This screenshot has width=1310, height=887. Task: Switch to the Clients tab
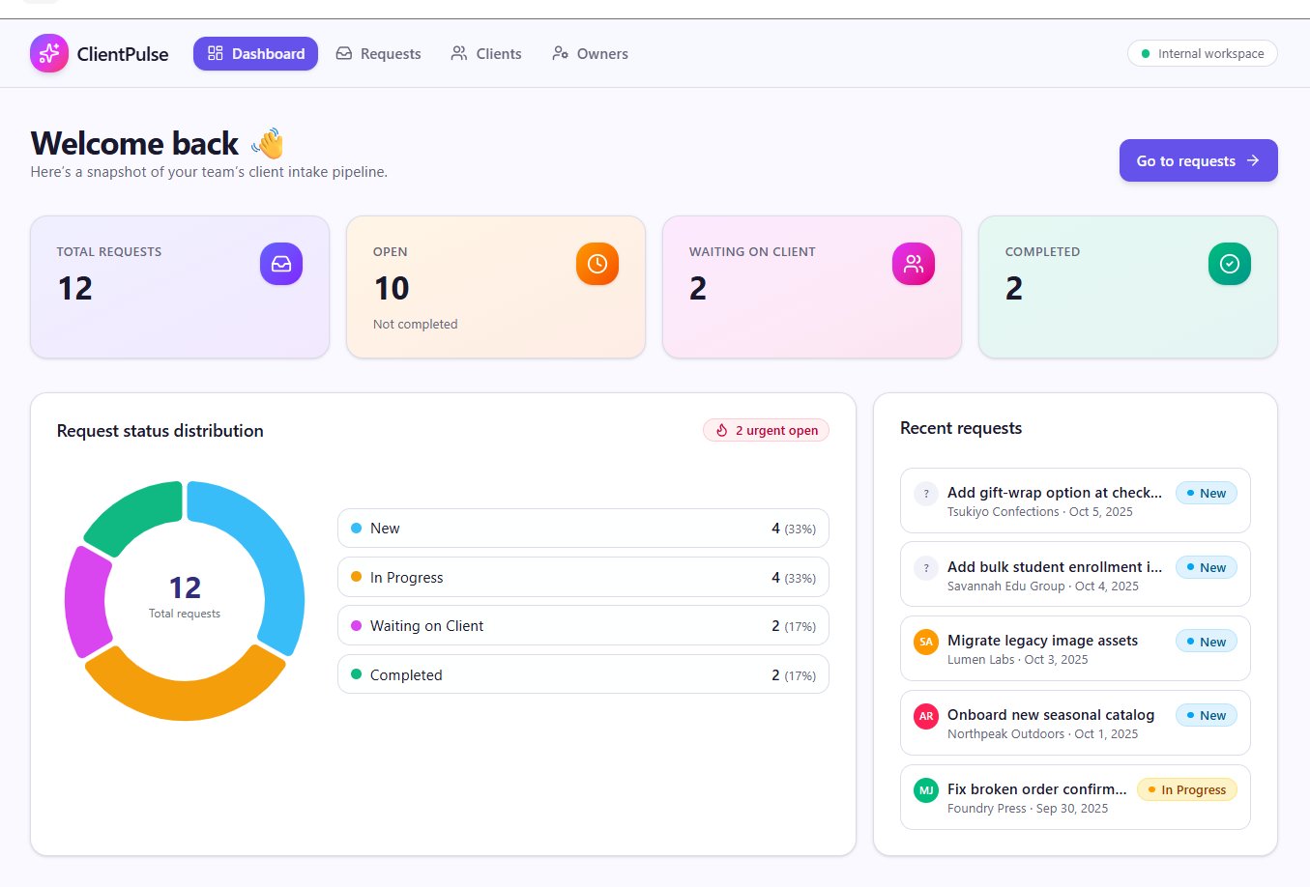click(x=486, y=54)
